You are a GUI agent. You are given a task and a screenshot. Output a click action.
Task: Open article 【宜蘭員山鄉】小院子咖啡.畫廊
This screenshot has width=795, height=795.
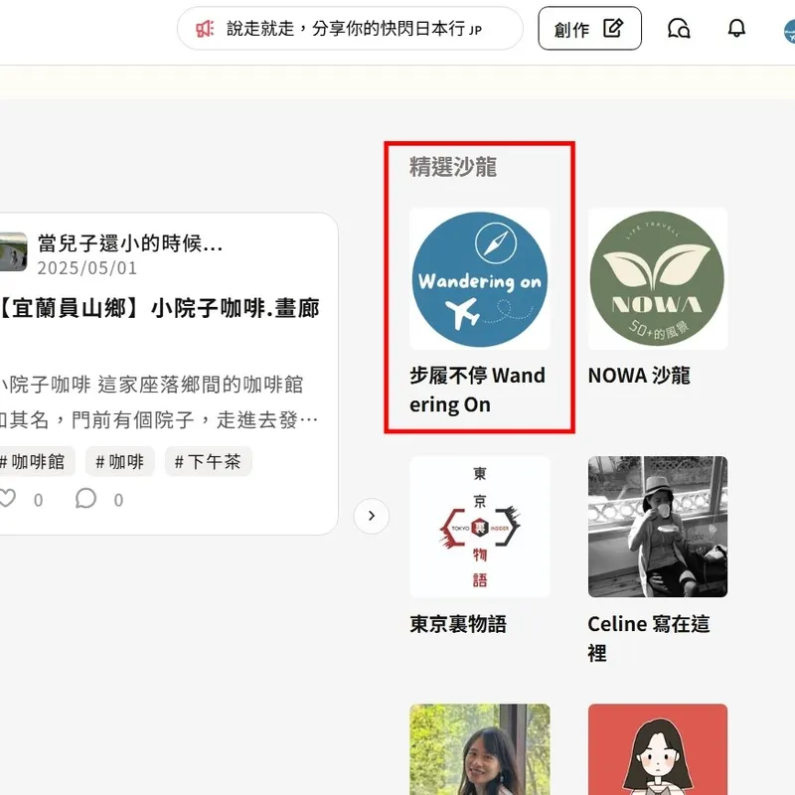click(159, 308)
